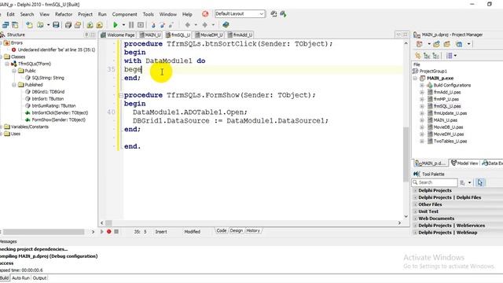Select SQLString: String in Structure
This screenshot has width=503, height=283.
coord(48,78)
